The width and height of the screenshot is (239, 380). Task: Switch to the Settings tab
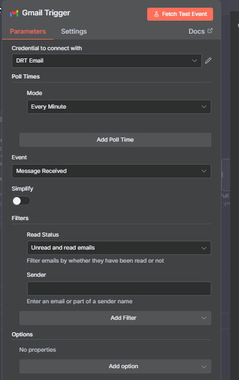pyautogui.click(x=74, y=31)
